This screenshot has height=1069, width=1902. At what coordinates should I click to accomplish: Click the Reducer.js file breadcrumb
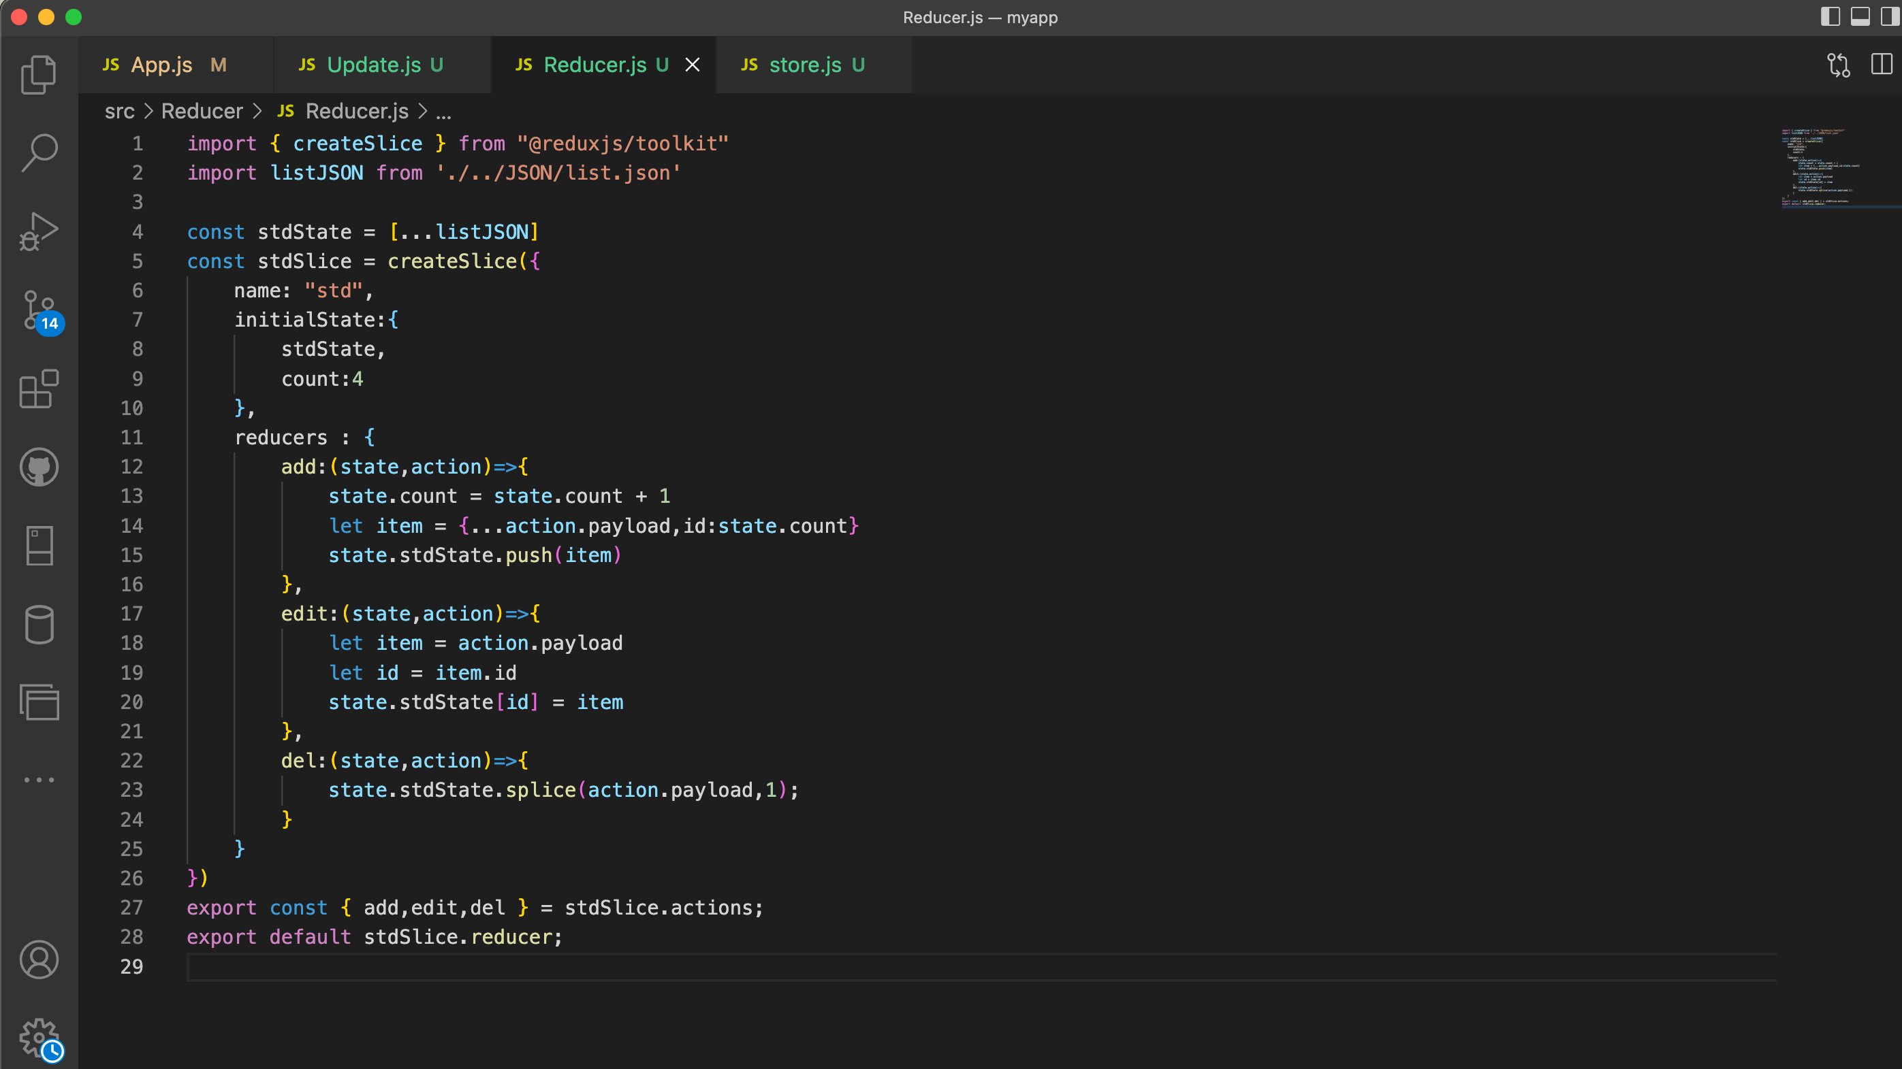343,112
